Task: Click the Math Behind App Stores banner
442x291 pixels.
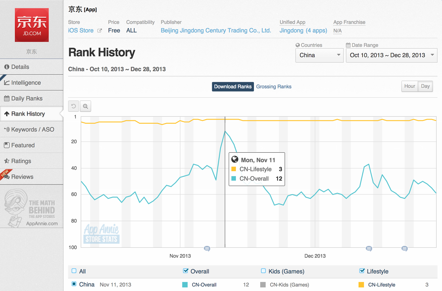Action: [x=31, y=208]
